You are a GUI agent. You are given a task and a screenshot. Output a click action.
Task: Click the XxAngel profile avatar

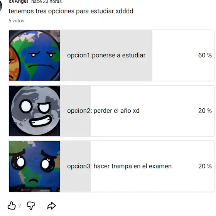click(1, 5)
